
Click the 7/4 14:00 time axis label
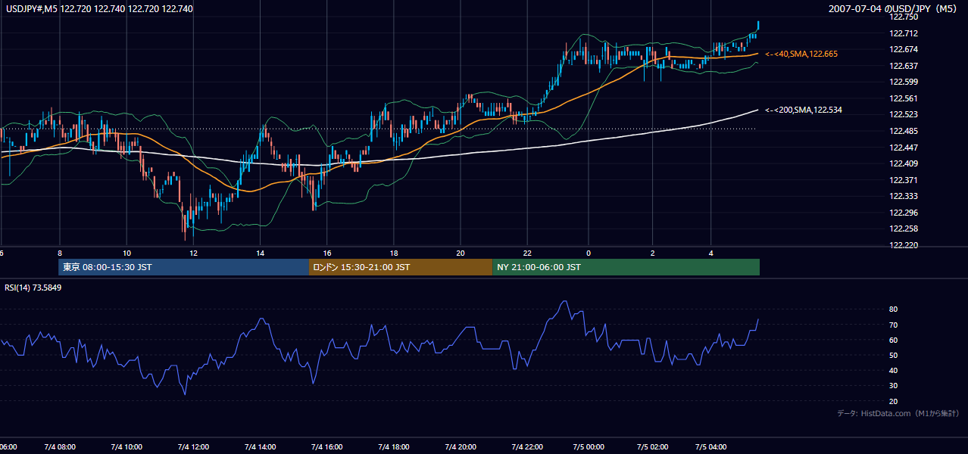(x=259, y=447)
